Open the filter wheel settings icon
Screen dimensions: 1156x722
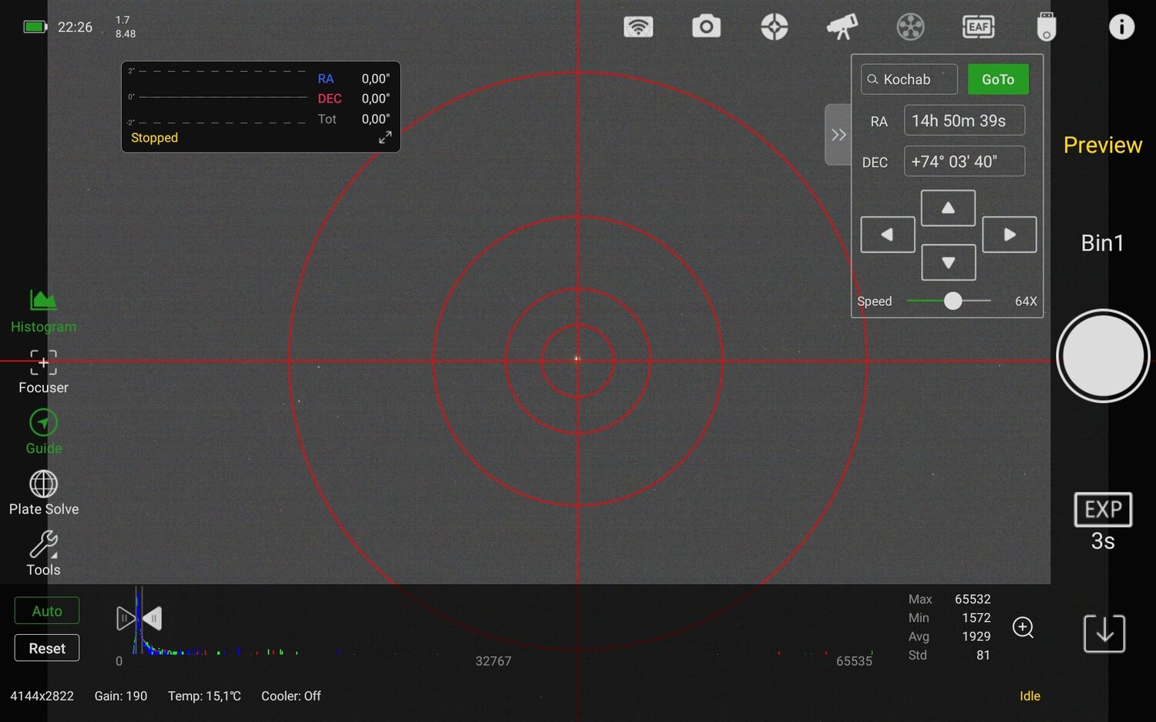coord(909,26)
